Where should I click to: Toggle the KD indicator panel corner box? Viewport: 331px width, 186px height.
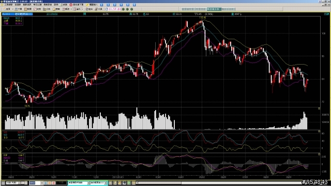click(319, 131)
